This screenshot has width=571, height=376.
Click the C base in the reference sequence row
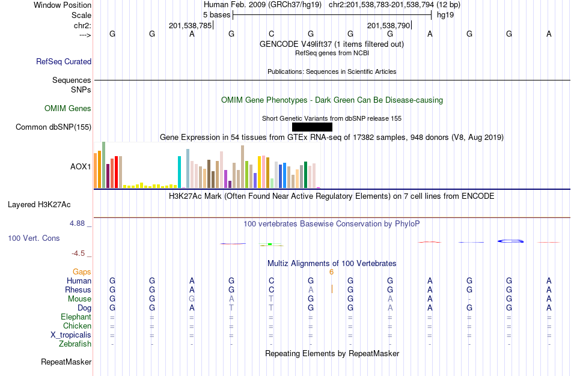pos(271,34)
